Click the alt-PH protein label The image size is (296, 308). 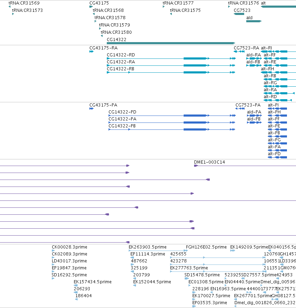click(274, 112)
